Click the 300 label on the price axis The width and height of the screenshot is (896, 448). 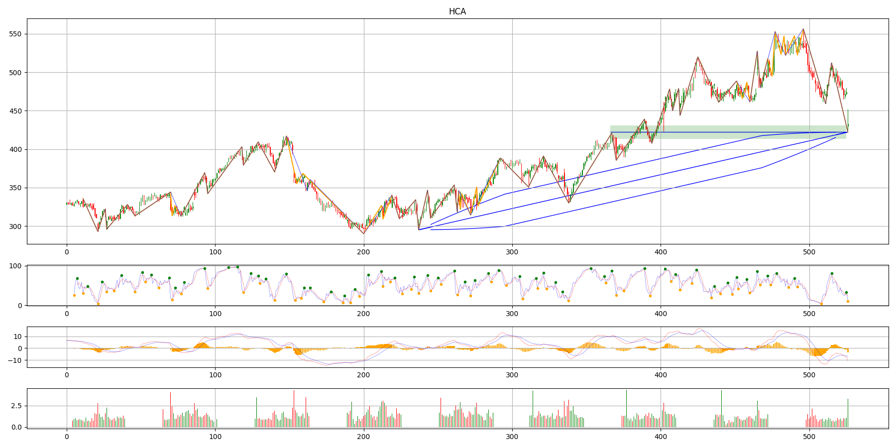[x=15, y=226]
